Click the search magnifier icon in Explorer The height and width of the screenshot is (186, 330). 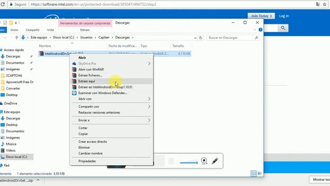[256, 38]
